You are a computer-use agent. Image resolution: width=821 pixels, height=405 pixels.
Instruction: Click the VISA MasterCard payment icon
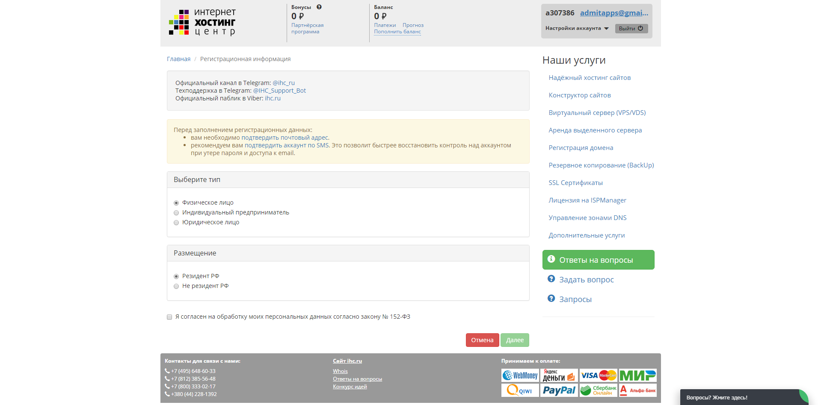[599, 376]
